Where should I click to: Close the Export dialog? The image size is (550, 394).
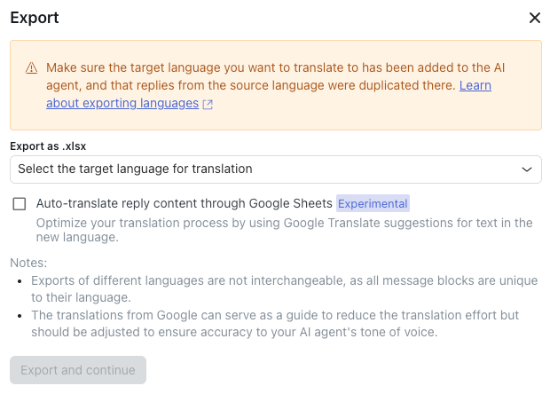534,18
